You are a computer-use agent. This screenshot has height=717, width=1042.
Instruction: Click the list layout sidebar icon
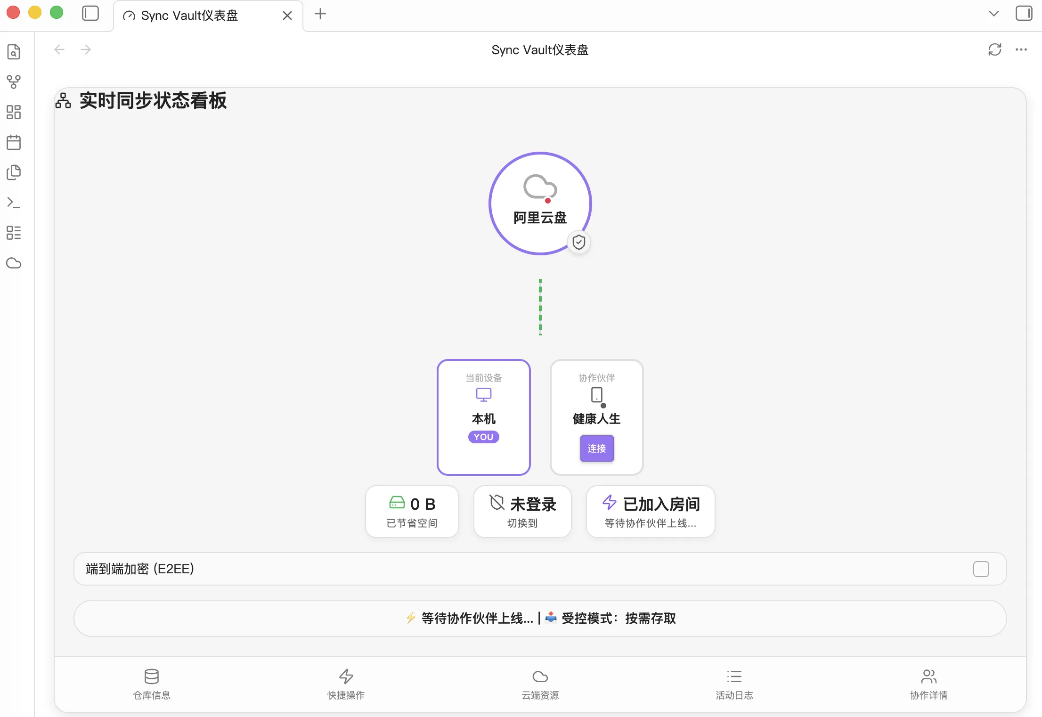coord(14,233)
